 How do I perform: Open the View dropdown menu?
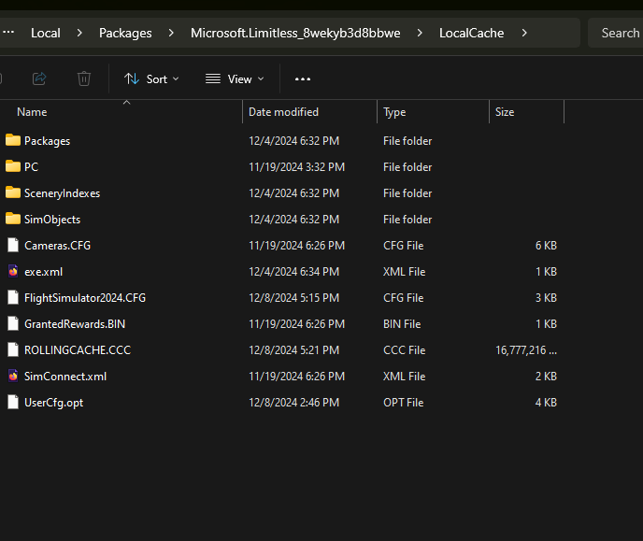coord(235,79)
